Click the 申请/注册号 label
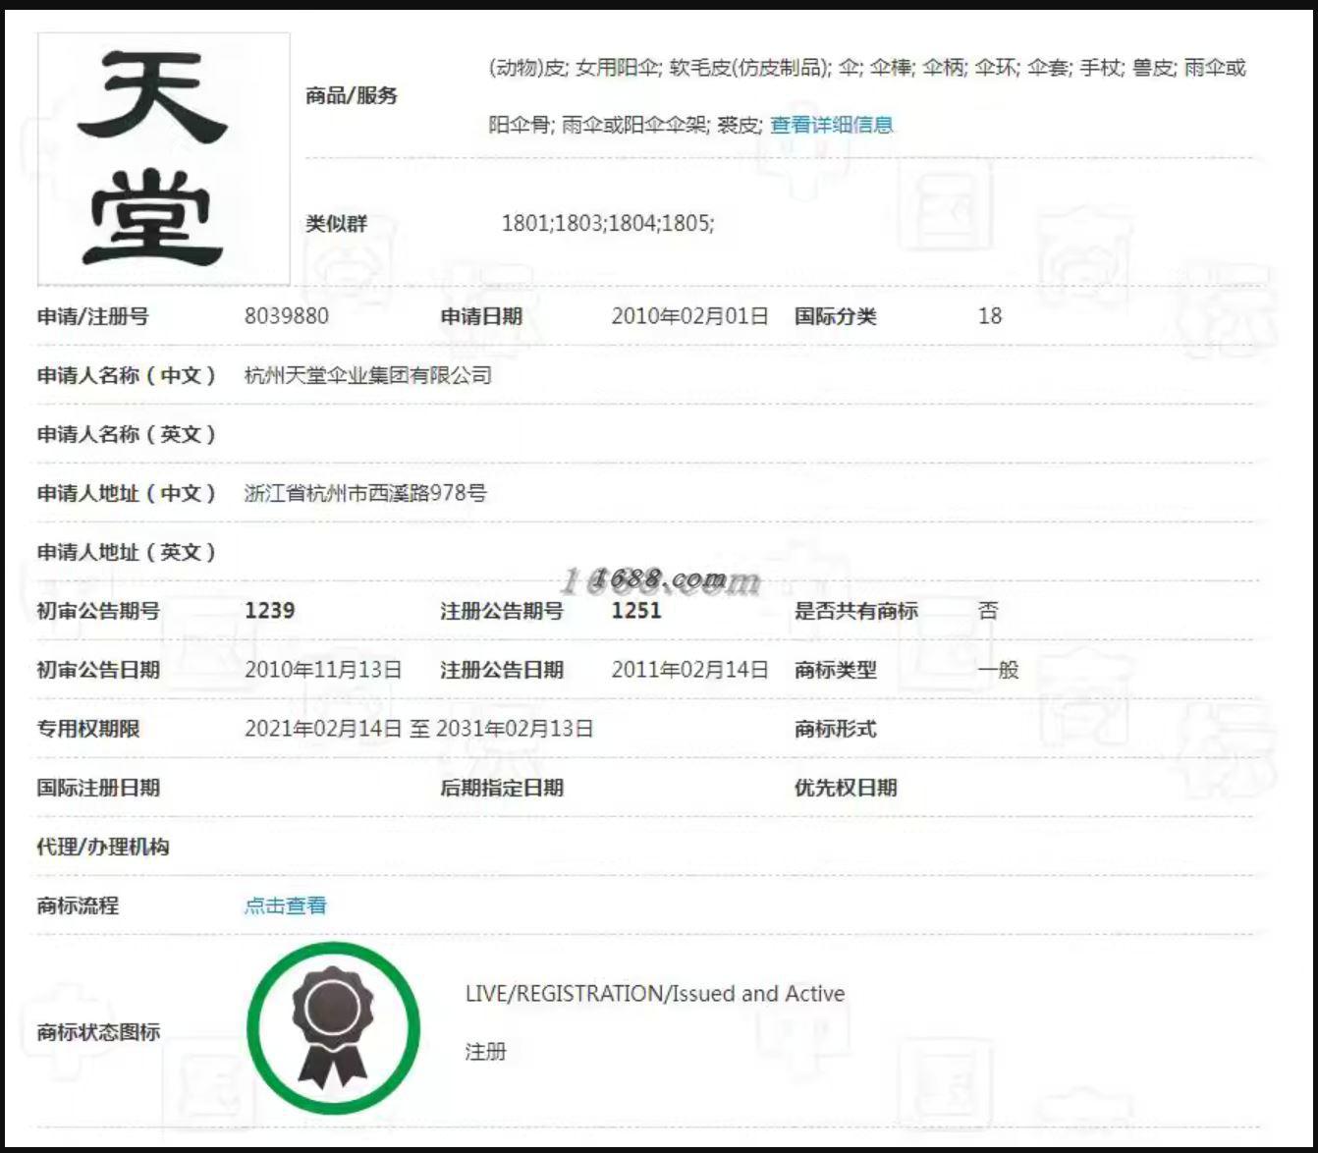Image resolution: width=1318 pixels, height=1153 pixels. 93,316
